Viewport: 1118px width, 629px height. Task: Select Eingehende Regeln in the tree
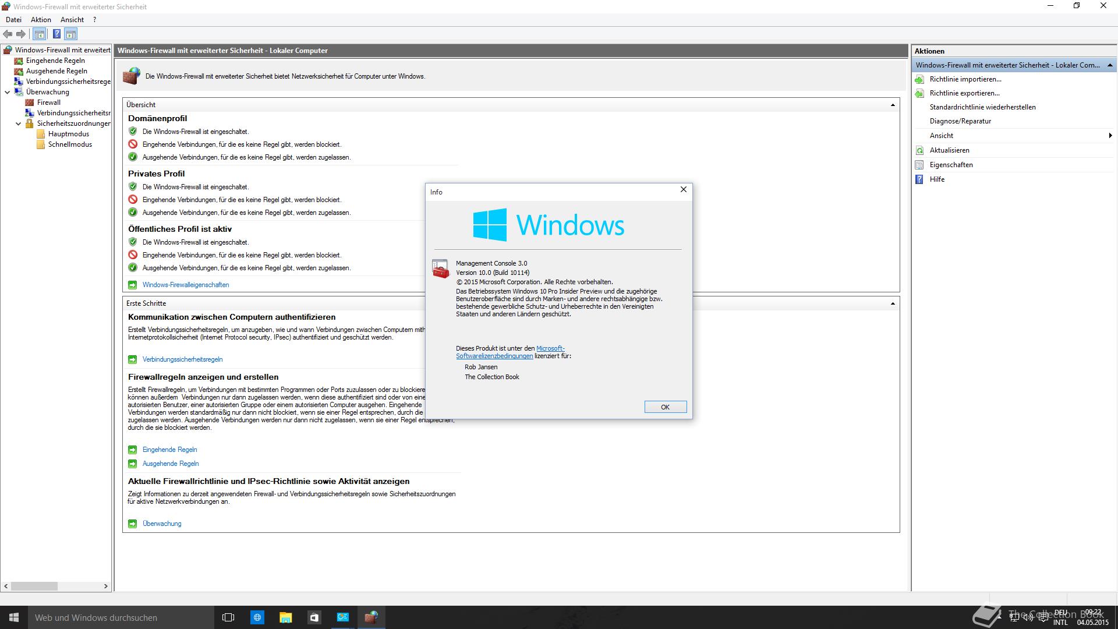[x=55, y=61]
